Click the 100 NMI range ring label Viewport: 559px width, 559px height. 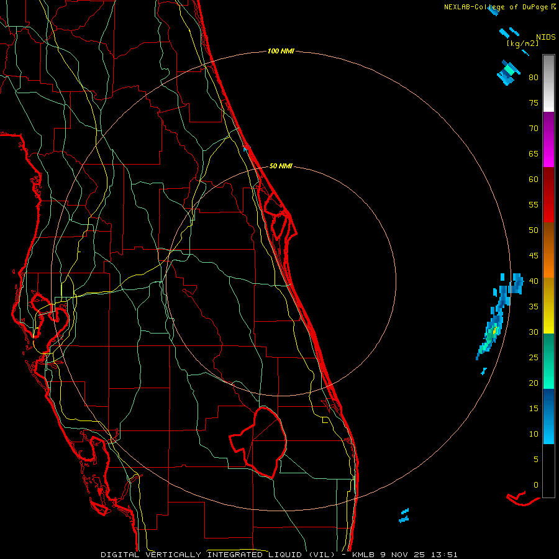pos(281,51)
